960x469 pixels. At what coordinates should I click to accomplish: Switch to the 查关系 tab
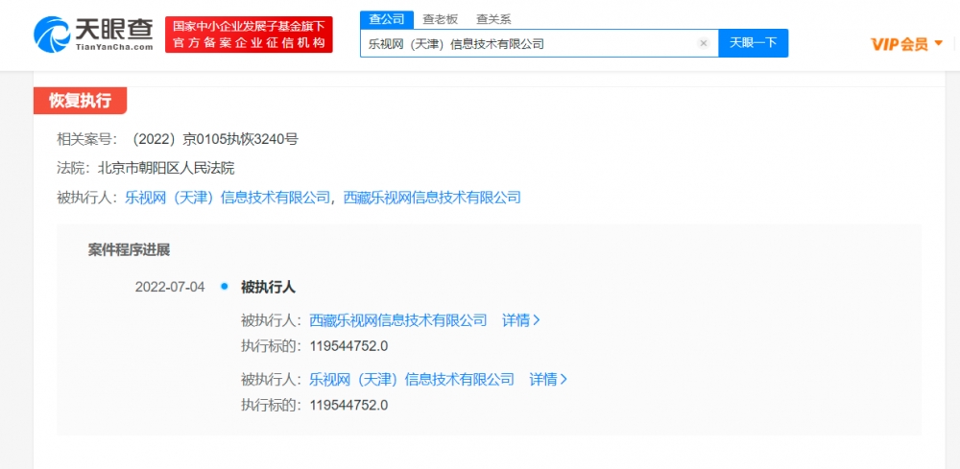[494, 19]
